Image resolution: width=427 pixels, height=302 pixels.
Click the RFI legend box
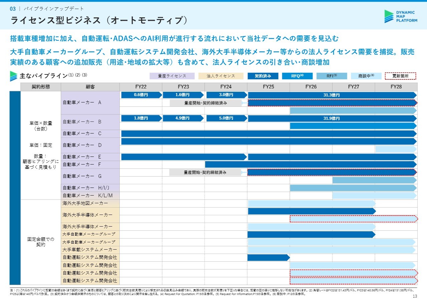click(331, 76)
